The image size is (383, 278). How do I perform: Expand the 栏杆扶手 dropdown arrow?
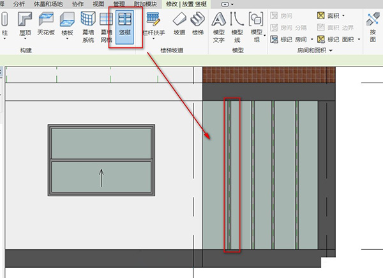click(153, 38)
